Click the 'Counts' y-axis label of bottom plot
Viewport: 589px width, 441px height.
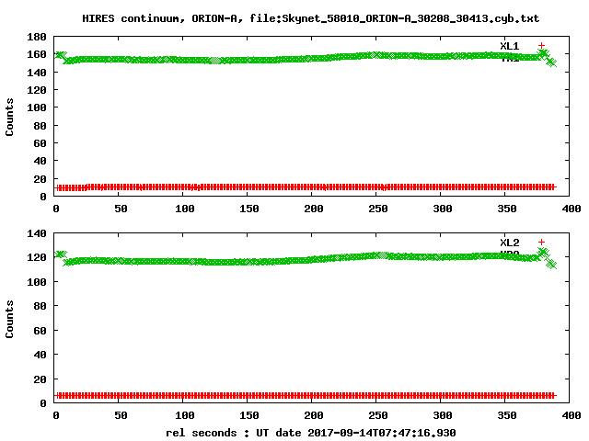[x=9, y=319]
